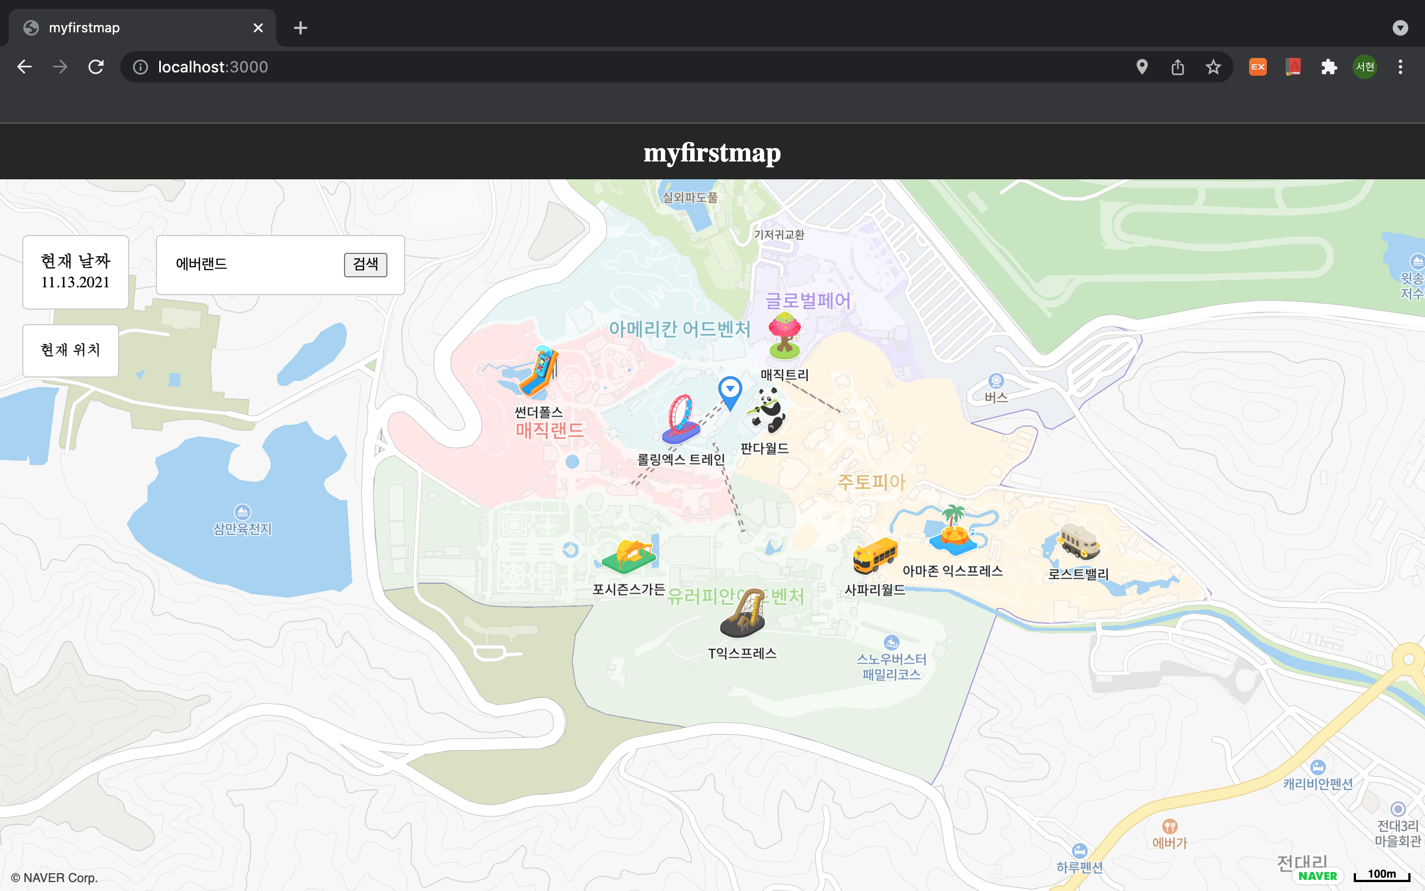1425x891 pixels.
Task: Click the 캐리비안펜션 lodging icon
Action: [x=1318, y=767]
